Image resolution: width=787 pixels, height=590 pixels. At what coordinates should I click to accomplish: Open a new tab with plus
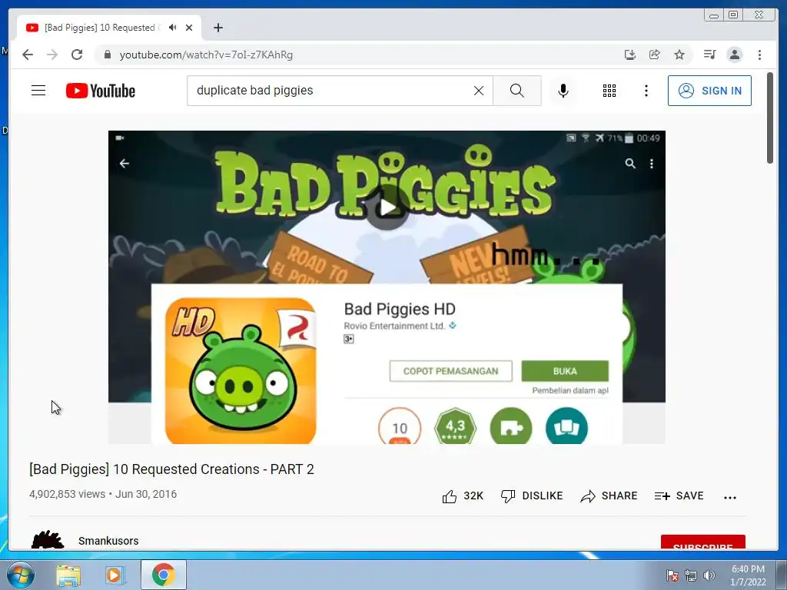point(218,28)
